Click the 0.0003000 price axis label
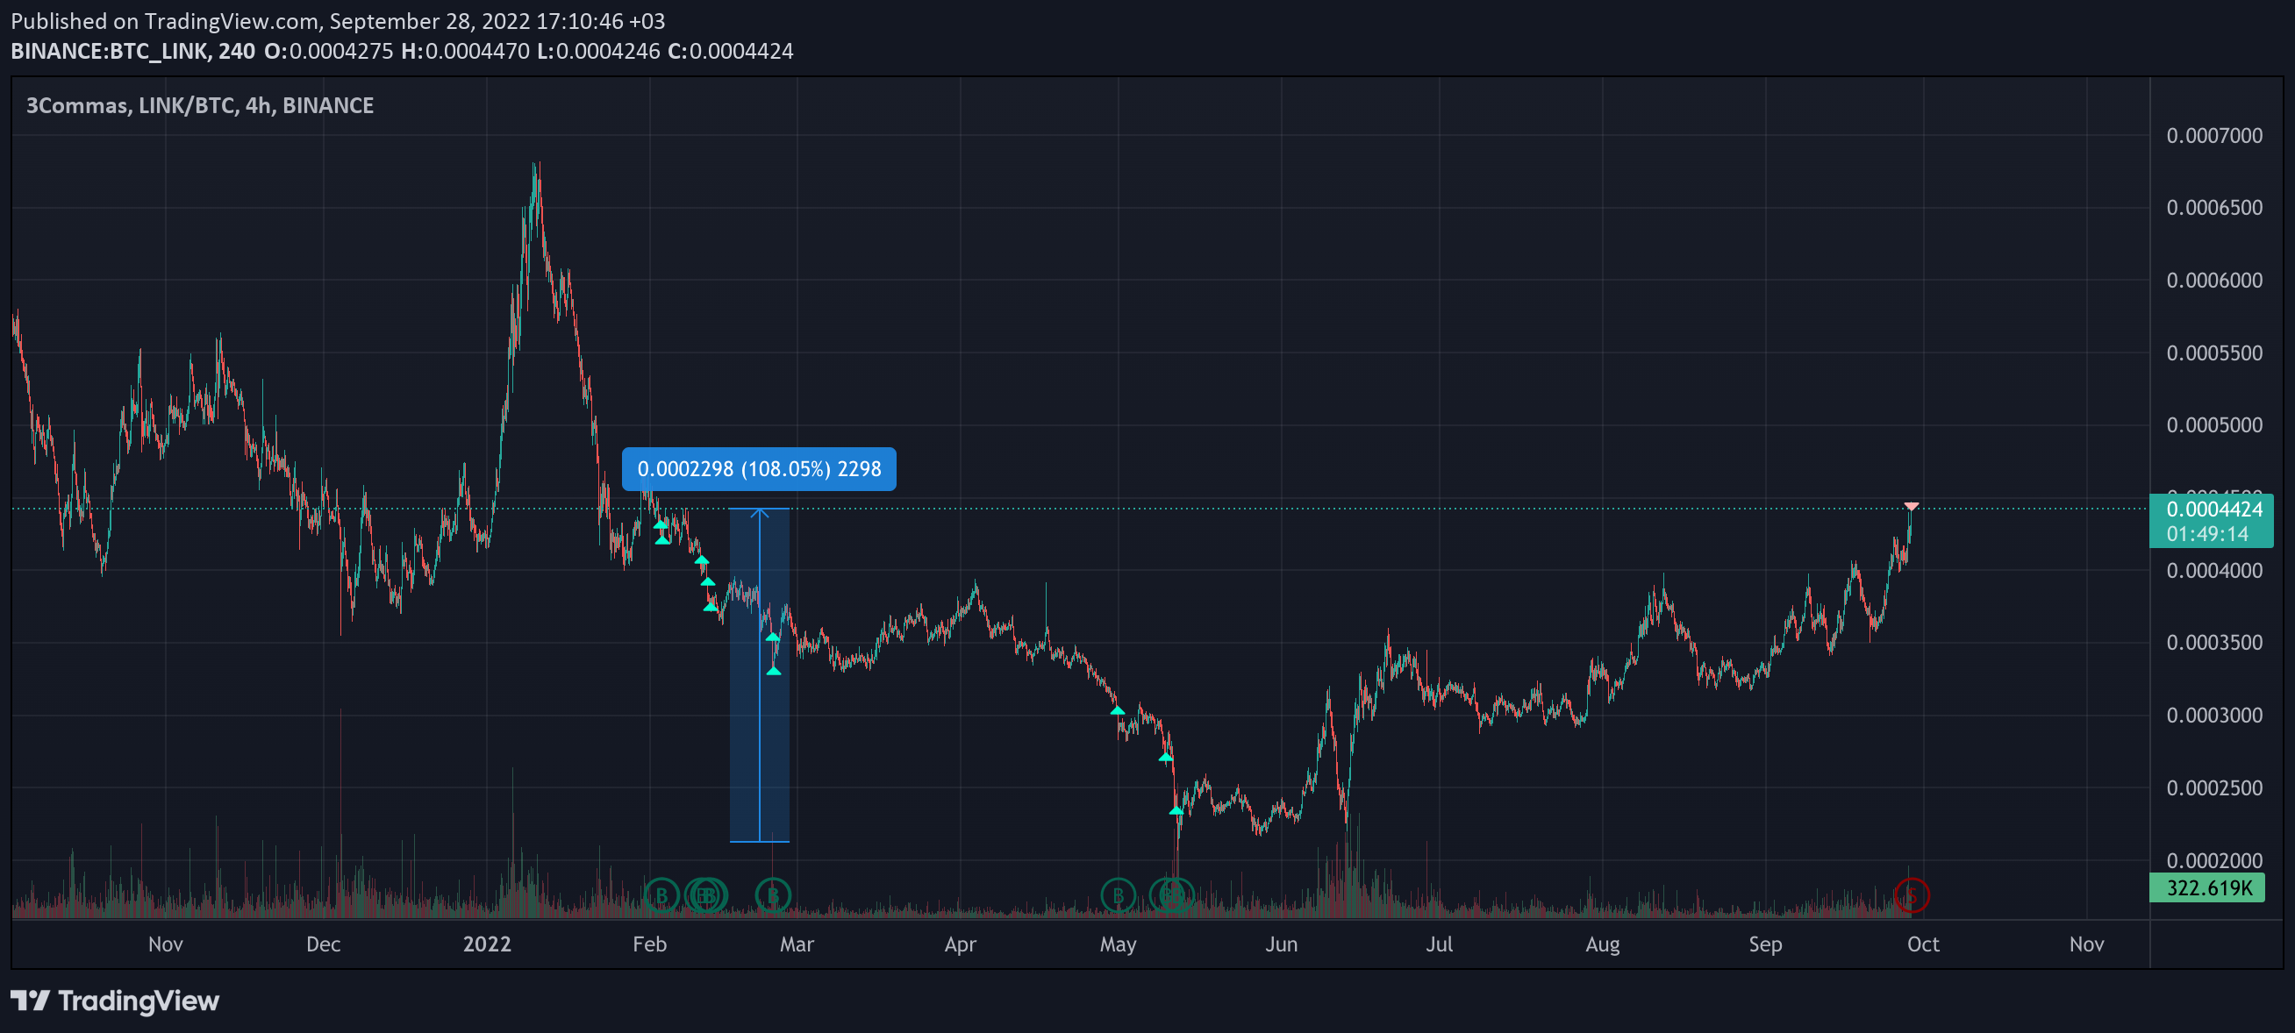2295x1033 pixels. point(2214,716)
